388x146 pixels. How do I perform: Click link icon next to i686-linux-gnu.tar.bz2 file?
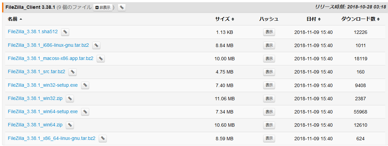(96, 45)
